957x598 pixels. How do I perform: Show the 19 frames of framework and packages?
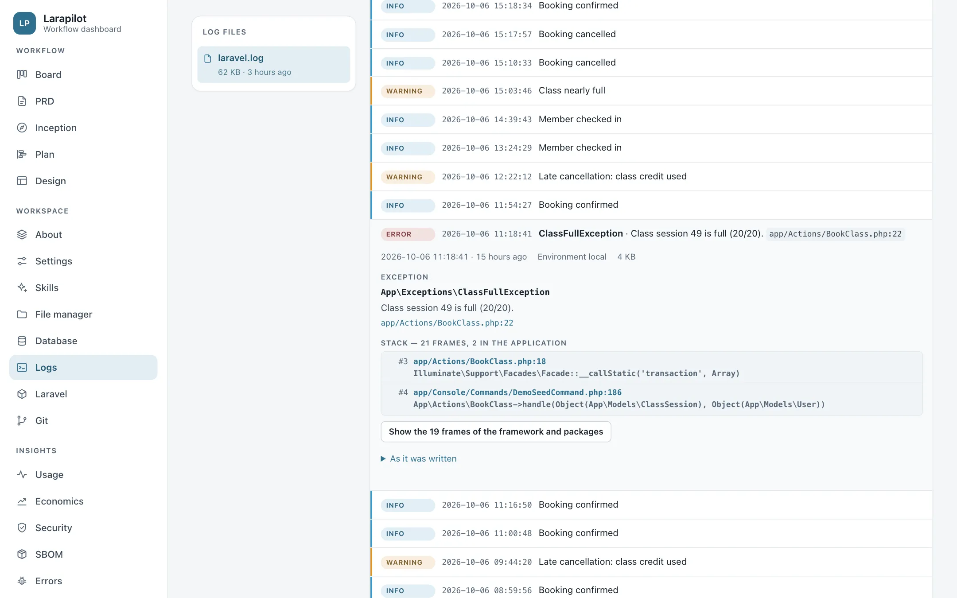point(496,431)
